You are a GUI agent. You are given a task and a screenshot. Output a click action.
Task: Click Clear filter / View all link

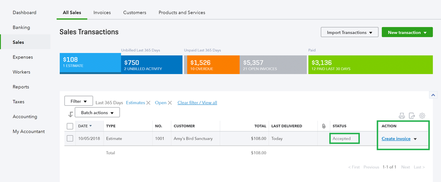(x=197, y=103)
